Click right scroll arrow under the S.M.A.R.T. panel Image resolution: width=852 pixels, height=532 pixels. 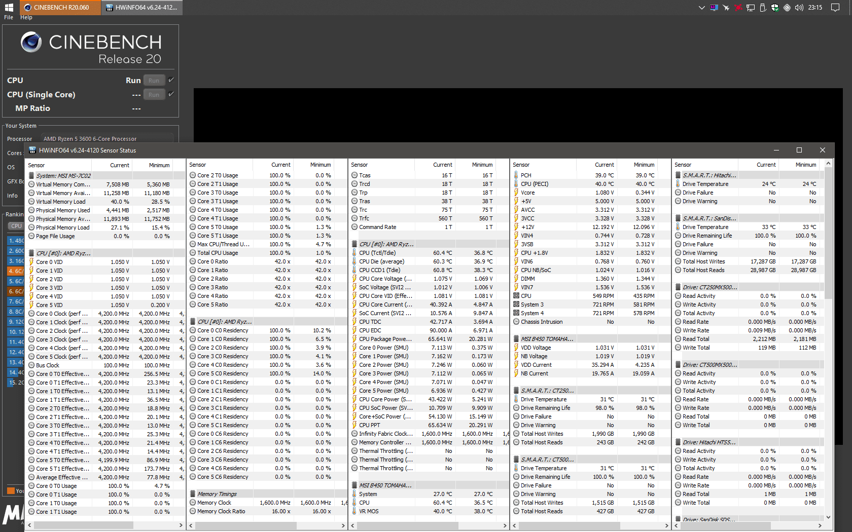pyautogui.click(x=820, y=525)
